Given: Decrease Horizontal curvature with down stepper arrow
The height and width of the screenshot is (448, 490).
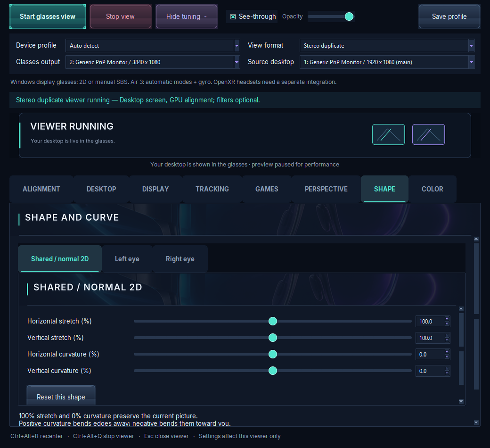Looking at the screenshot, I should 447,357.
